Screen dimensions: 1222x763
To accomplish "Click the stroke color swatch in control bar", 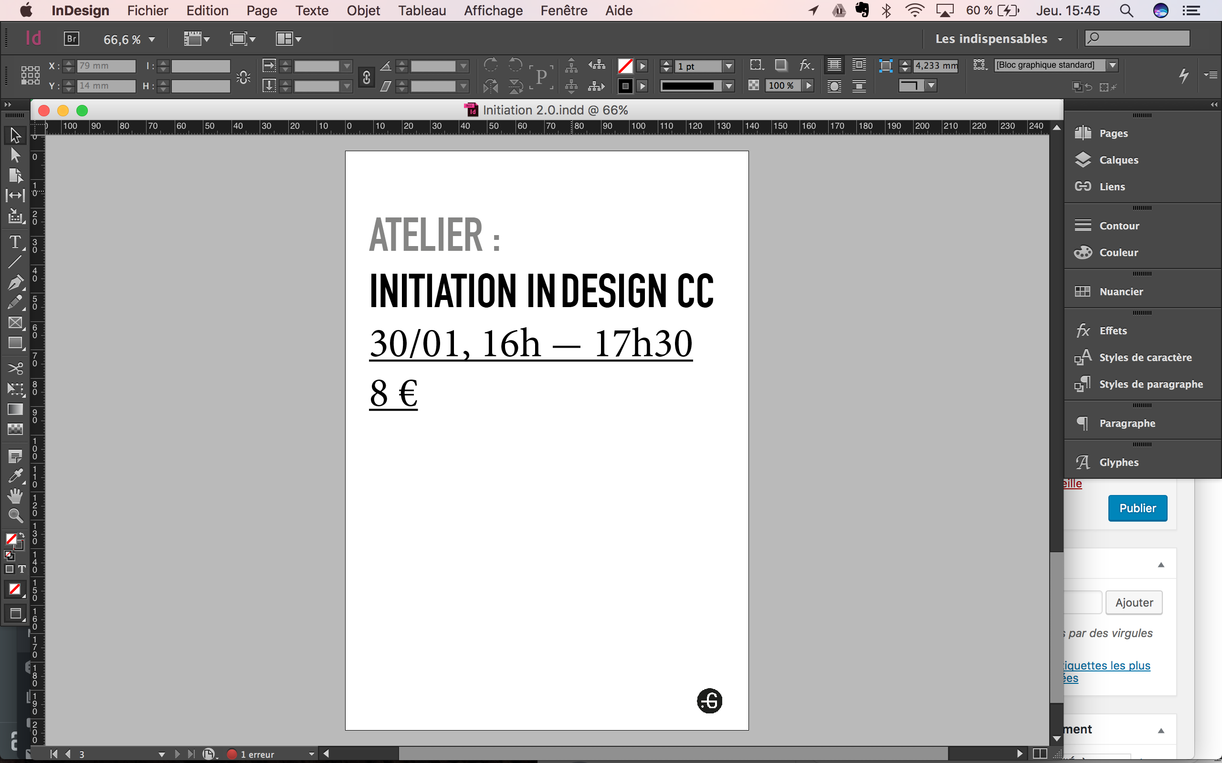I will [625, 86].
